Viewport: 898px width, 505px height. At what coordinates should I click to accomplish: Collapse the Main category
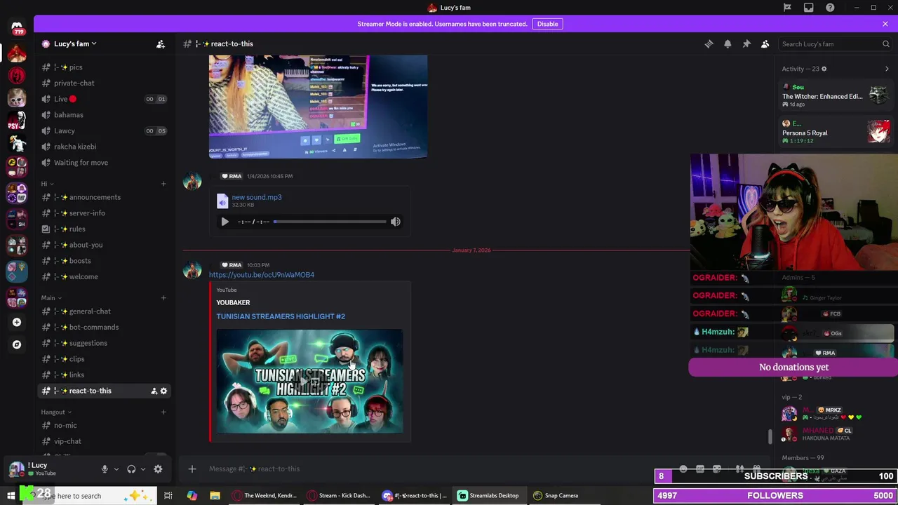coord(51,298)
